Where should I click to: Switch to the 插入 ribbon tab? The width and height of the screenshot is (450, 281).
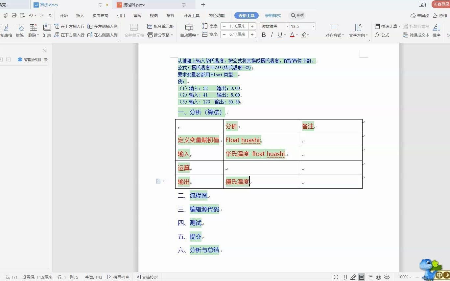click(x=80, y=15)
